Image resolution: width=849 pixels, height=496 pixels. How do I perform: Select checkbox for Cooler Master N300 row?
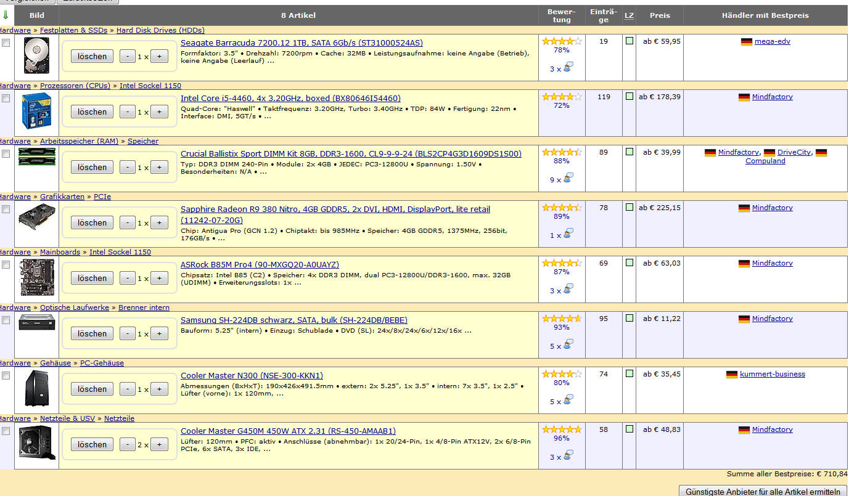pyautogui.click(x=6, y=375)
